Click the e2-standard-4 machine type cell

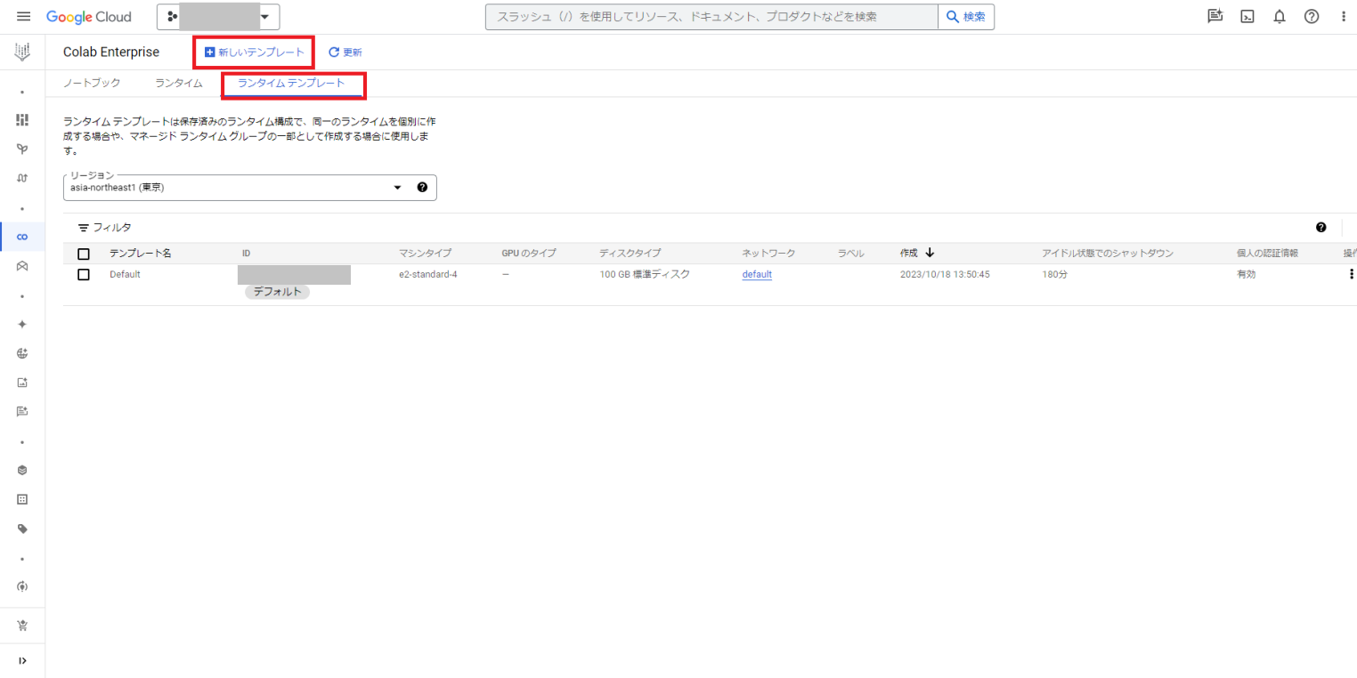click(x=428, y=274)
